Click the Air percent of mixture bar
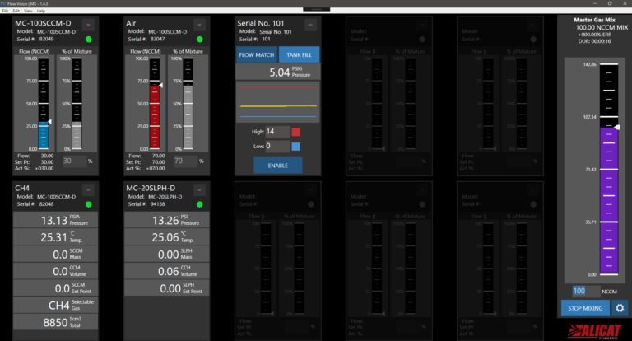Screen dimensions: 632x341 (188, 104)
